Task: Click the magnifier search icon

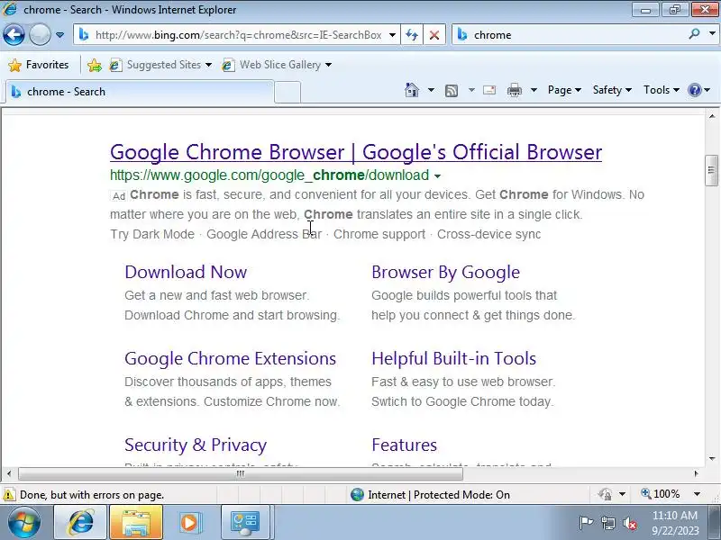Action: (x=694, y=34)
